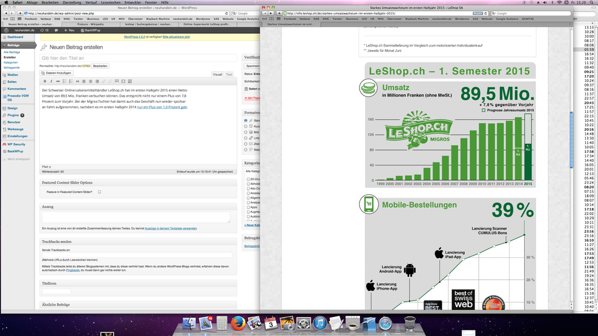598x336 pixels.
Task: Launch Firefox from the Dock
Action: 238,323
